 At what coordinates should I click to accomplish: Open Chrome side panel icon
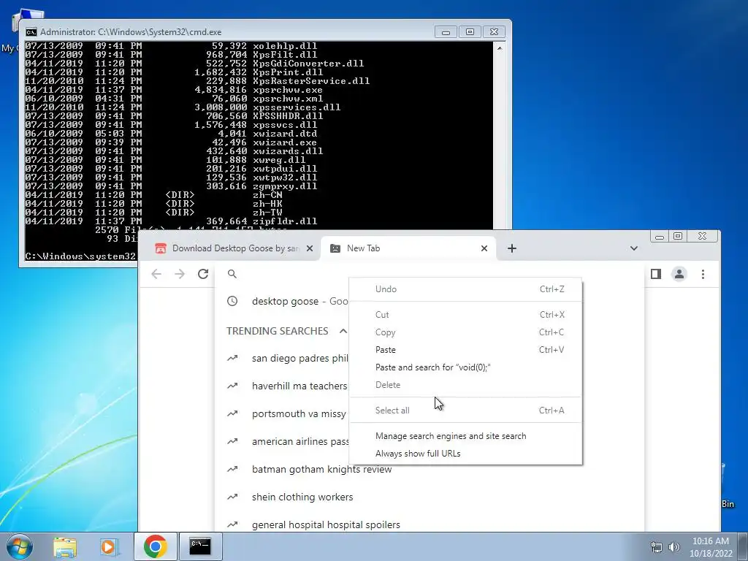click(656, 274)
